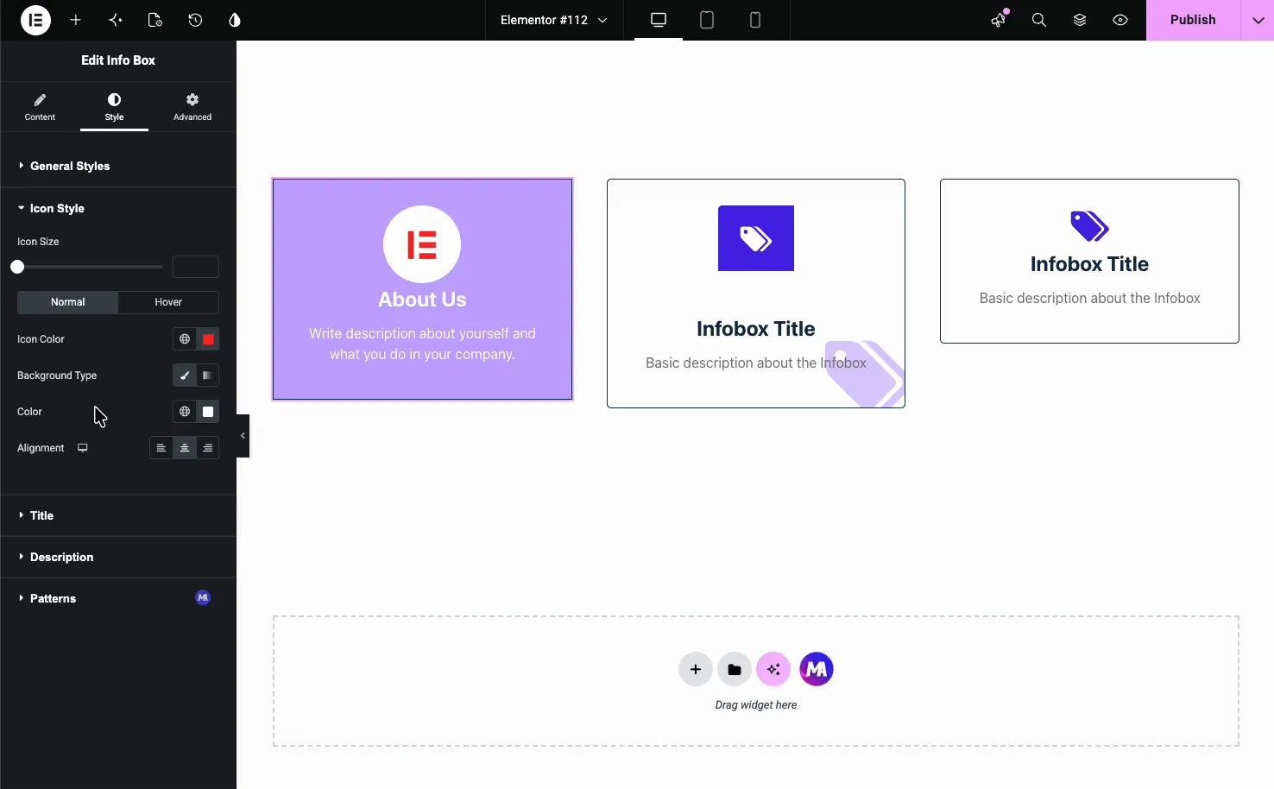This screenshot has width=1274, height=789.
Task: Expand the Title section
Action: click(x=118, y=515)
